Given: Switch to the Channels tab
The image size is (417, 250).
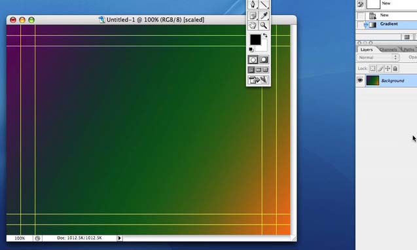Looking at the screenshot, I should (x=388, y=50).
